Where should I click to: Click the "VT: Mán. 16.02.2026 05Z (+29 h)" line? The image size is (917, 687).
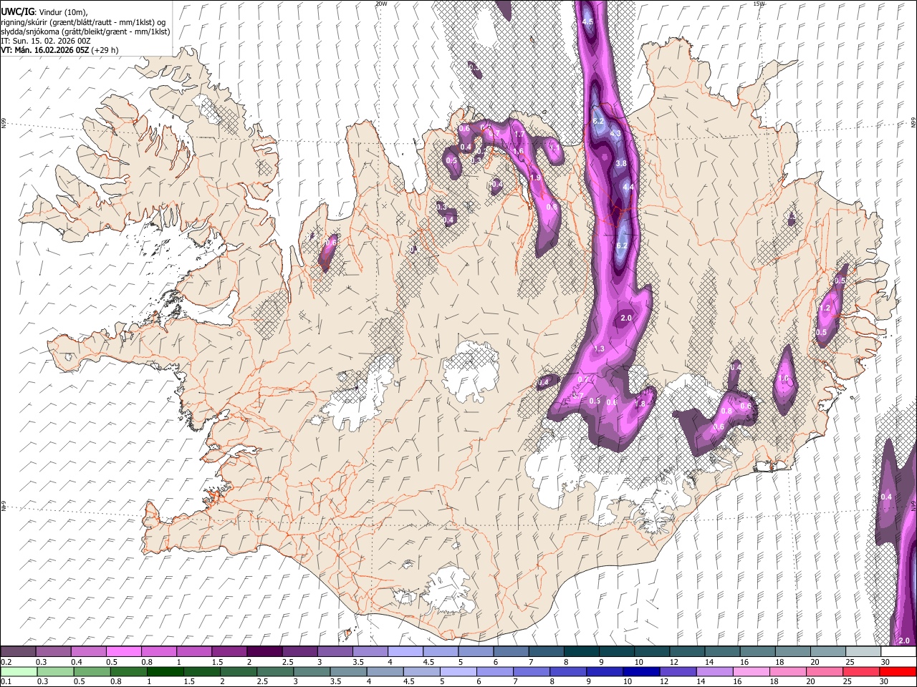[59, 50]
